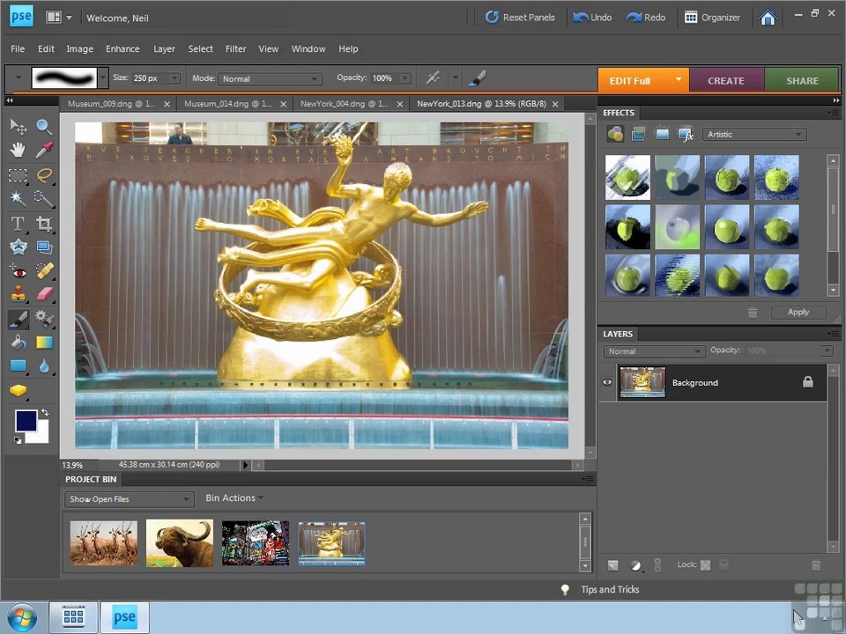The image size is (846, 634).
Task: Select the Hand tool
Action: coord(18,150)
